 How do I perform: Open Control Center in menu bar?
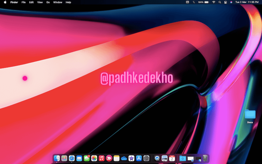[226, 2]
